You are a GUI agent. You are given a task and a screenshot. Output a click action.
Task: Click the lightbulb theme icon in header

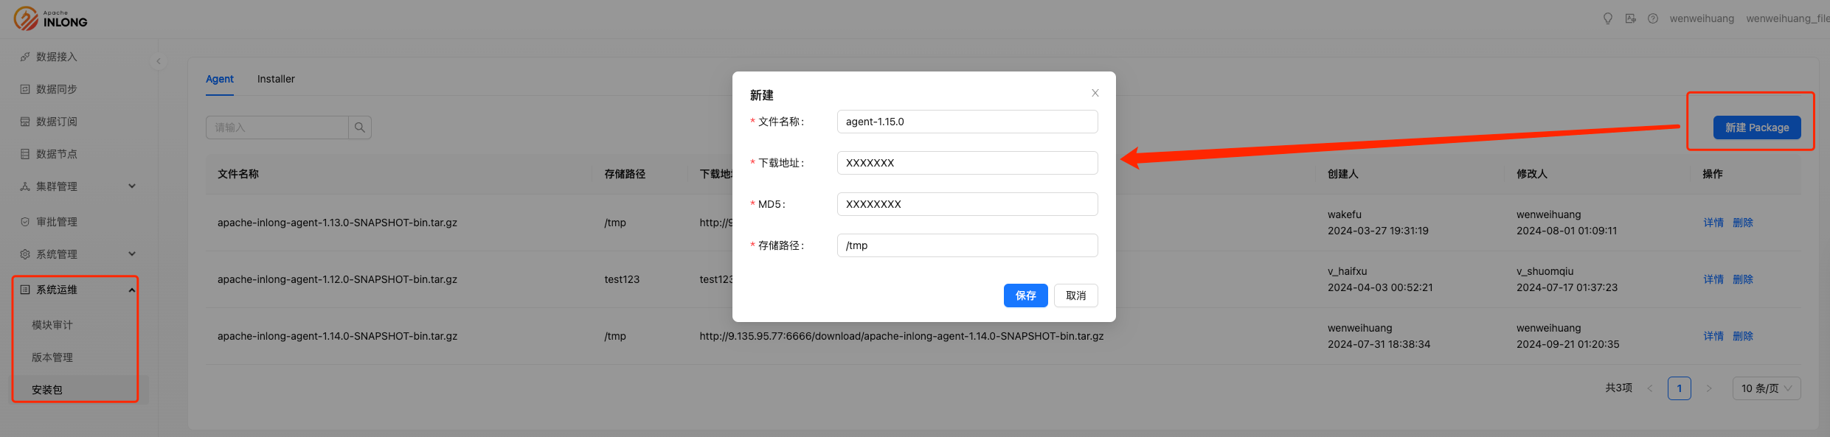click(x=1607, y=18)
